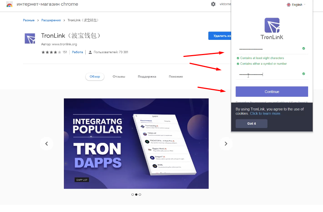The width and height of the screenshot is (323, 212).
Task: Click the green check beside first password
Action: 303,48
